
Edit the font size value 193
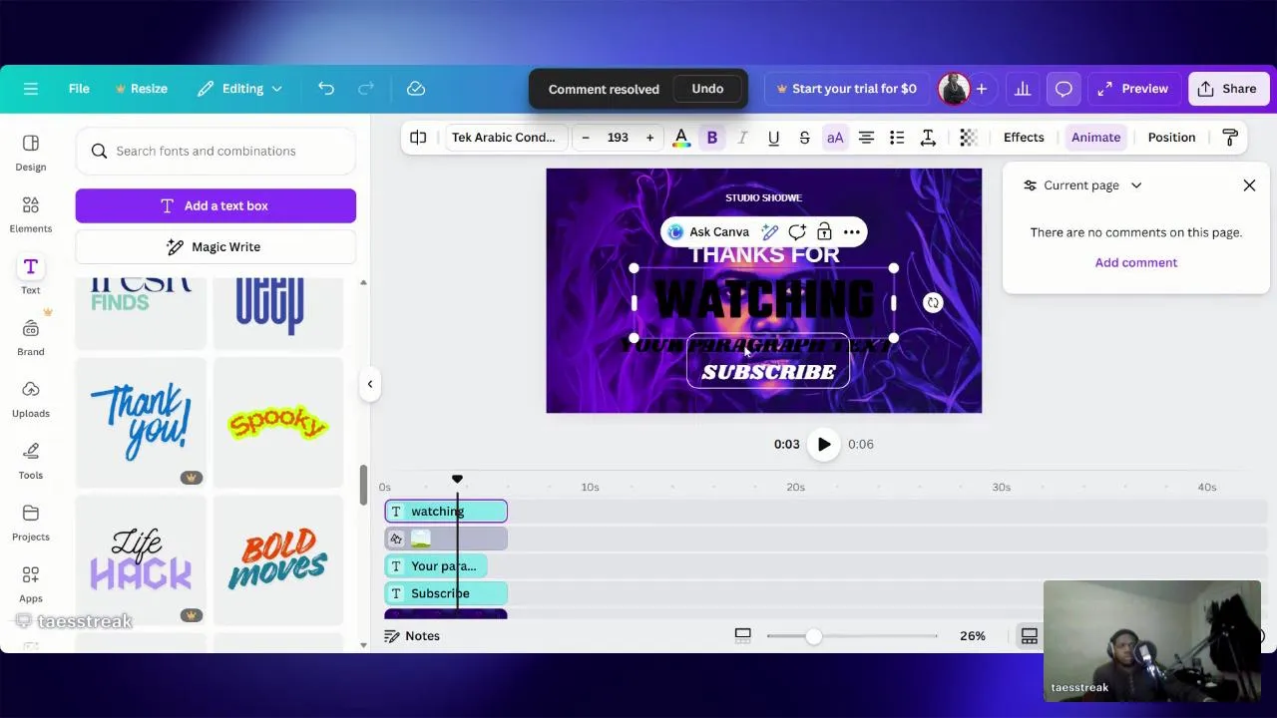pyautogui.click(x=618, y=138)
